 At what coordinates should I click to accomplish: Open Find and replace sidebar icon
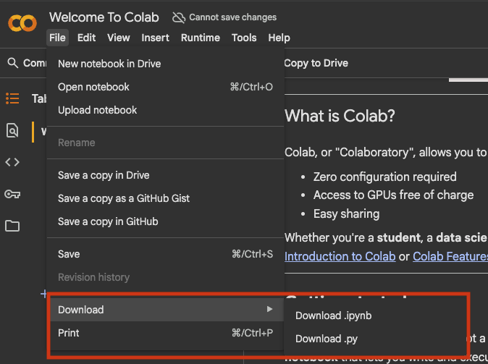tap(12, 130)
